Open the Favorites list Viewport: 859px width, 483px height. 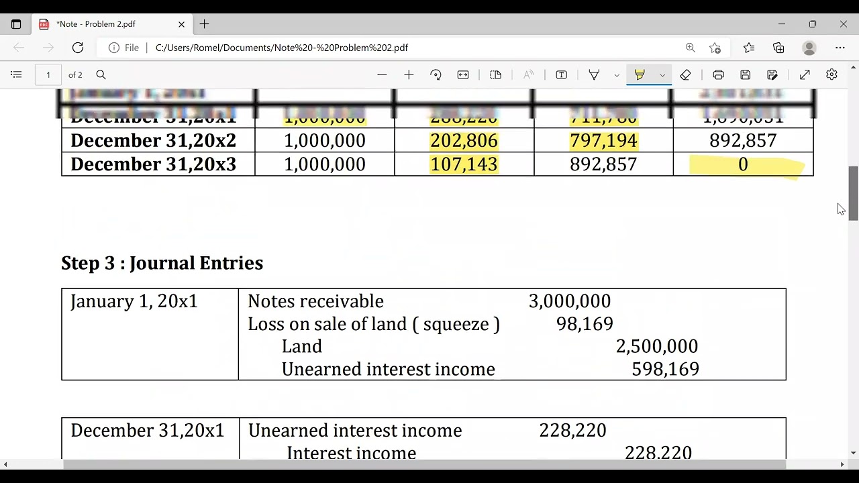coord(749,48)
